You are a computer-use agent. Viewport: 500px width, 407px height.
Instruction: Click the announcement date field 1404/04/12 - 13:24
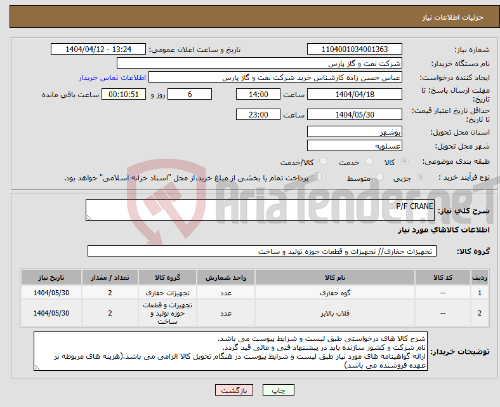(98, 49)
